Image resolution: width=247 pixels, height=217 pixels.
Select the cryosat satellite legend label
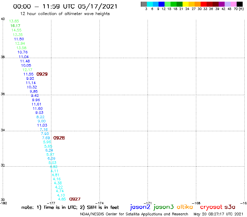click(211, 207)
